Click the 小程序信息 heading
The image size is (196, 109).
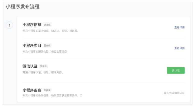(32, 25)
